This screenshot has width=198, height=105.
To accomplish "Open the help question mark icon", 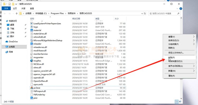I will pos(181,8).
